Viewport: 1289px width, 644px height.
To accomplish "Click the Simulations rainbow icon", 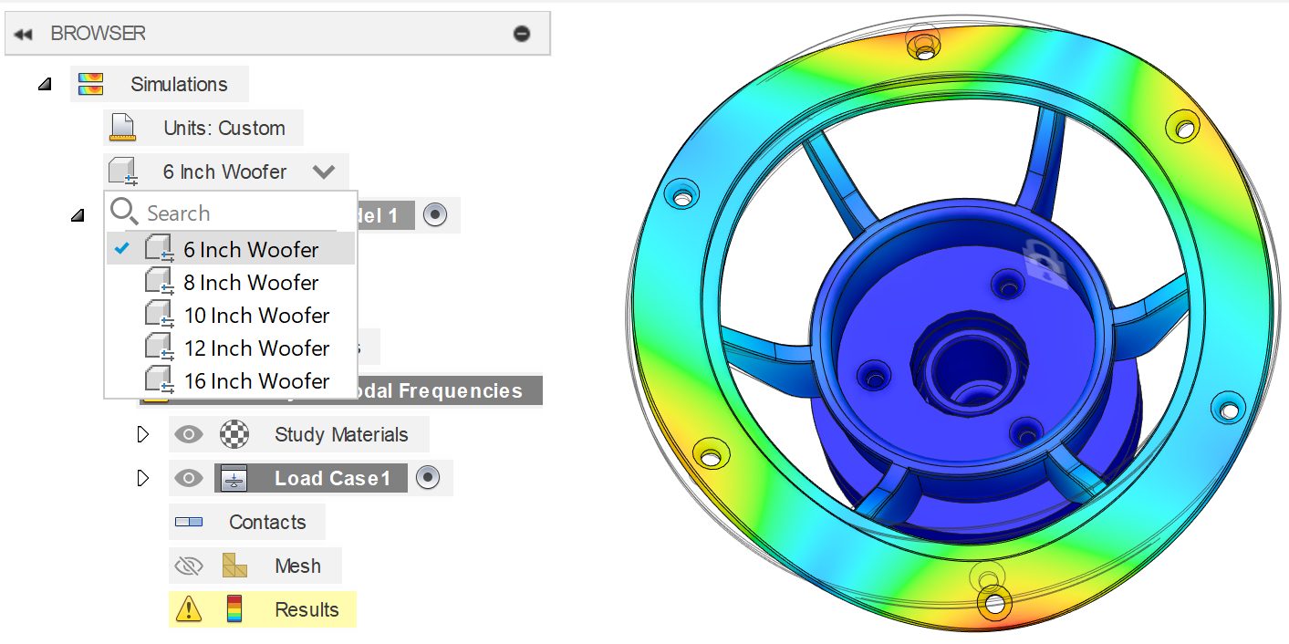I will coord(90,84).
